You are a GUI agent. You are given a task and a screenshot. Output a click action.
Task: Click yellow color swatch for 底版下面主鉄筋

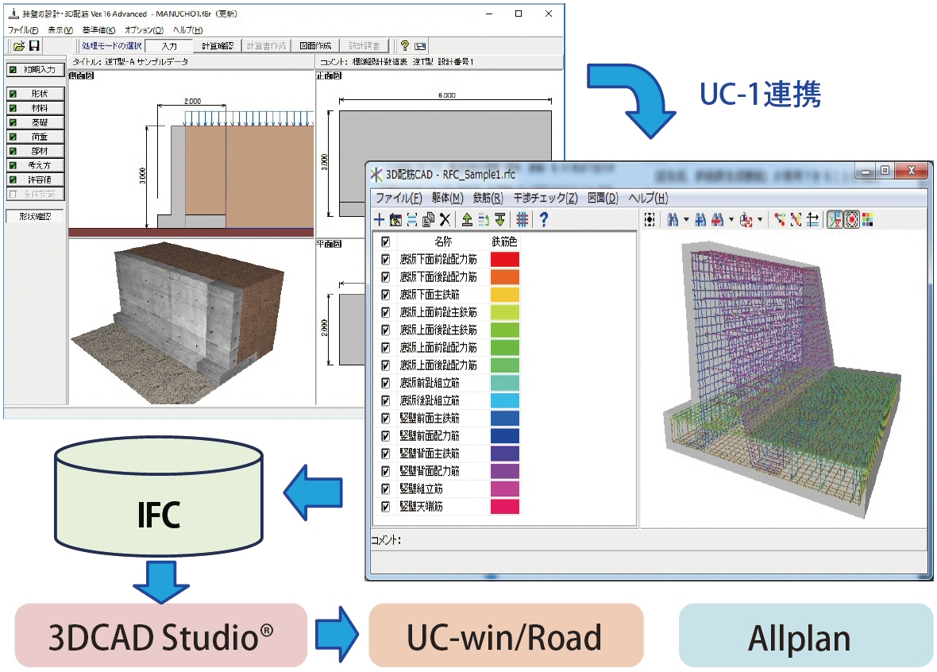tap(505, 295)
